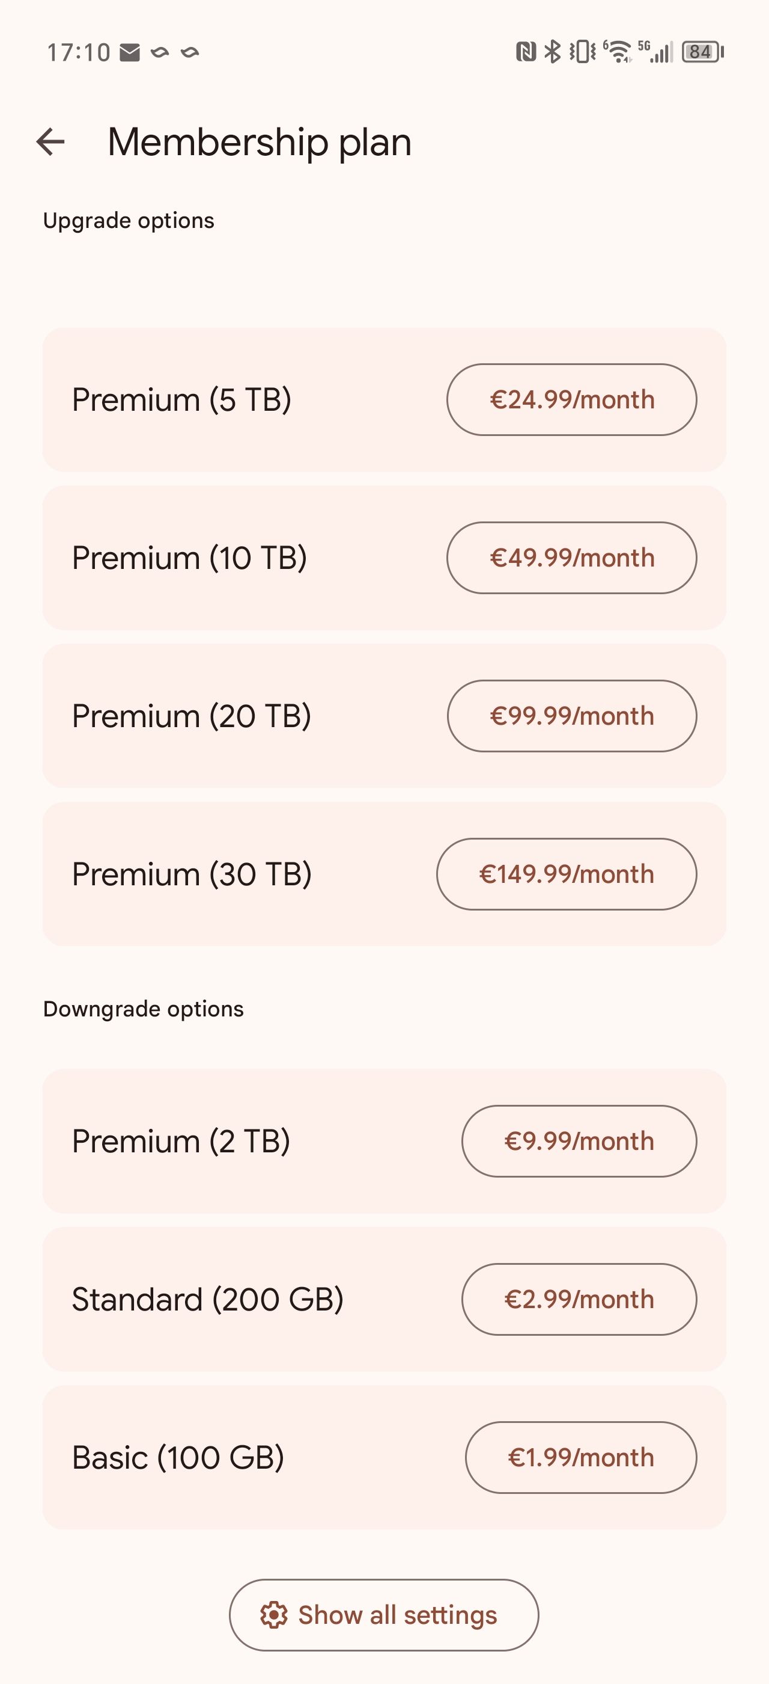
Task: Open Show all settings
Action: [384, 1615]
